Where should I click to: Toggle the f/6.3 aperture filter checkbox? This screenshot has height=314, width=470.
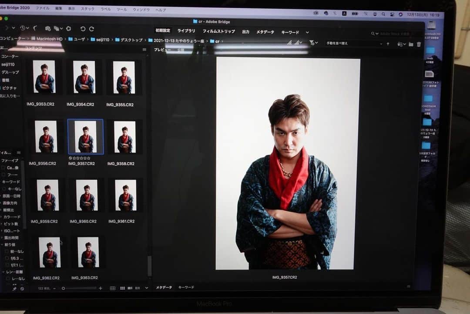(7, 258)
